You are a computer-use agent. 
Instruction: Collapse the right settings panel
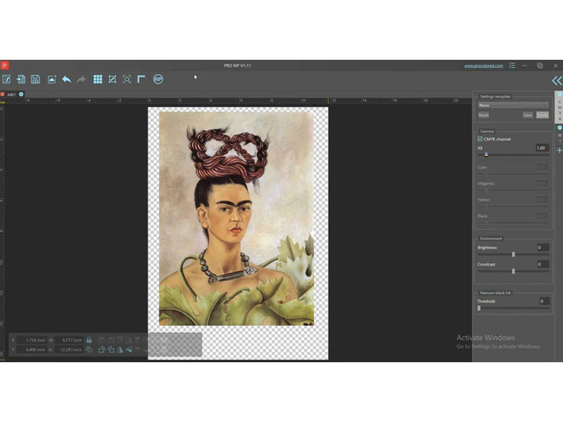[556, 80]
